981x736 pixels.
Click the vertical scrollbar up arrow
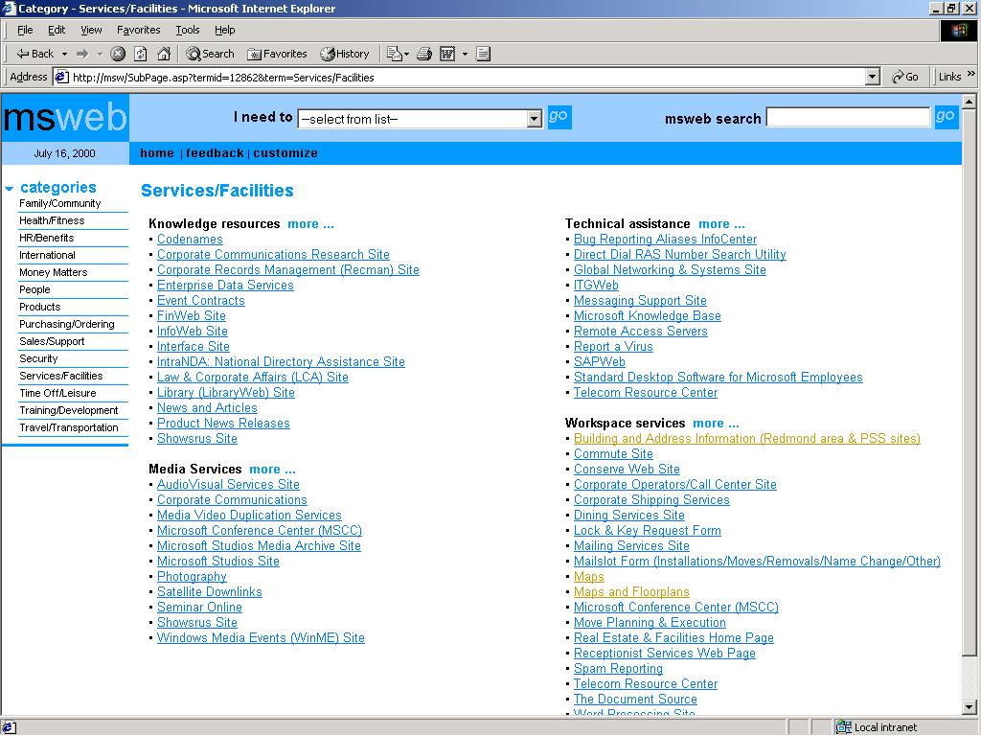970,102
